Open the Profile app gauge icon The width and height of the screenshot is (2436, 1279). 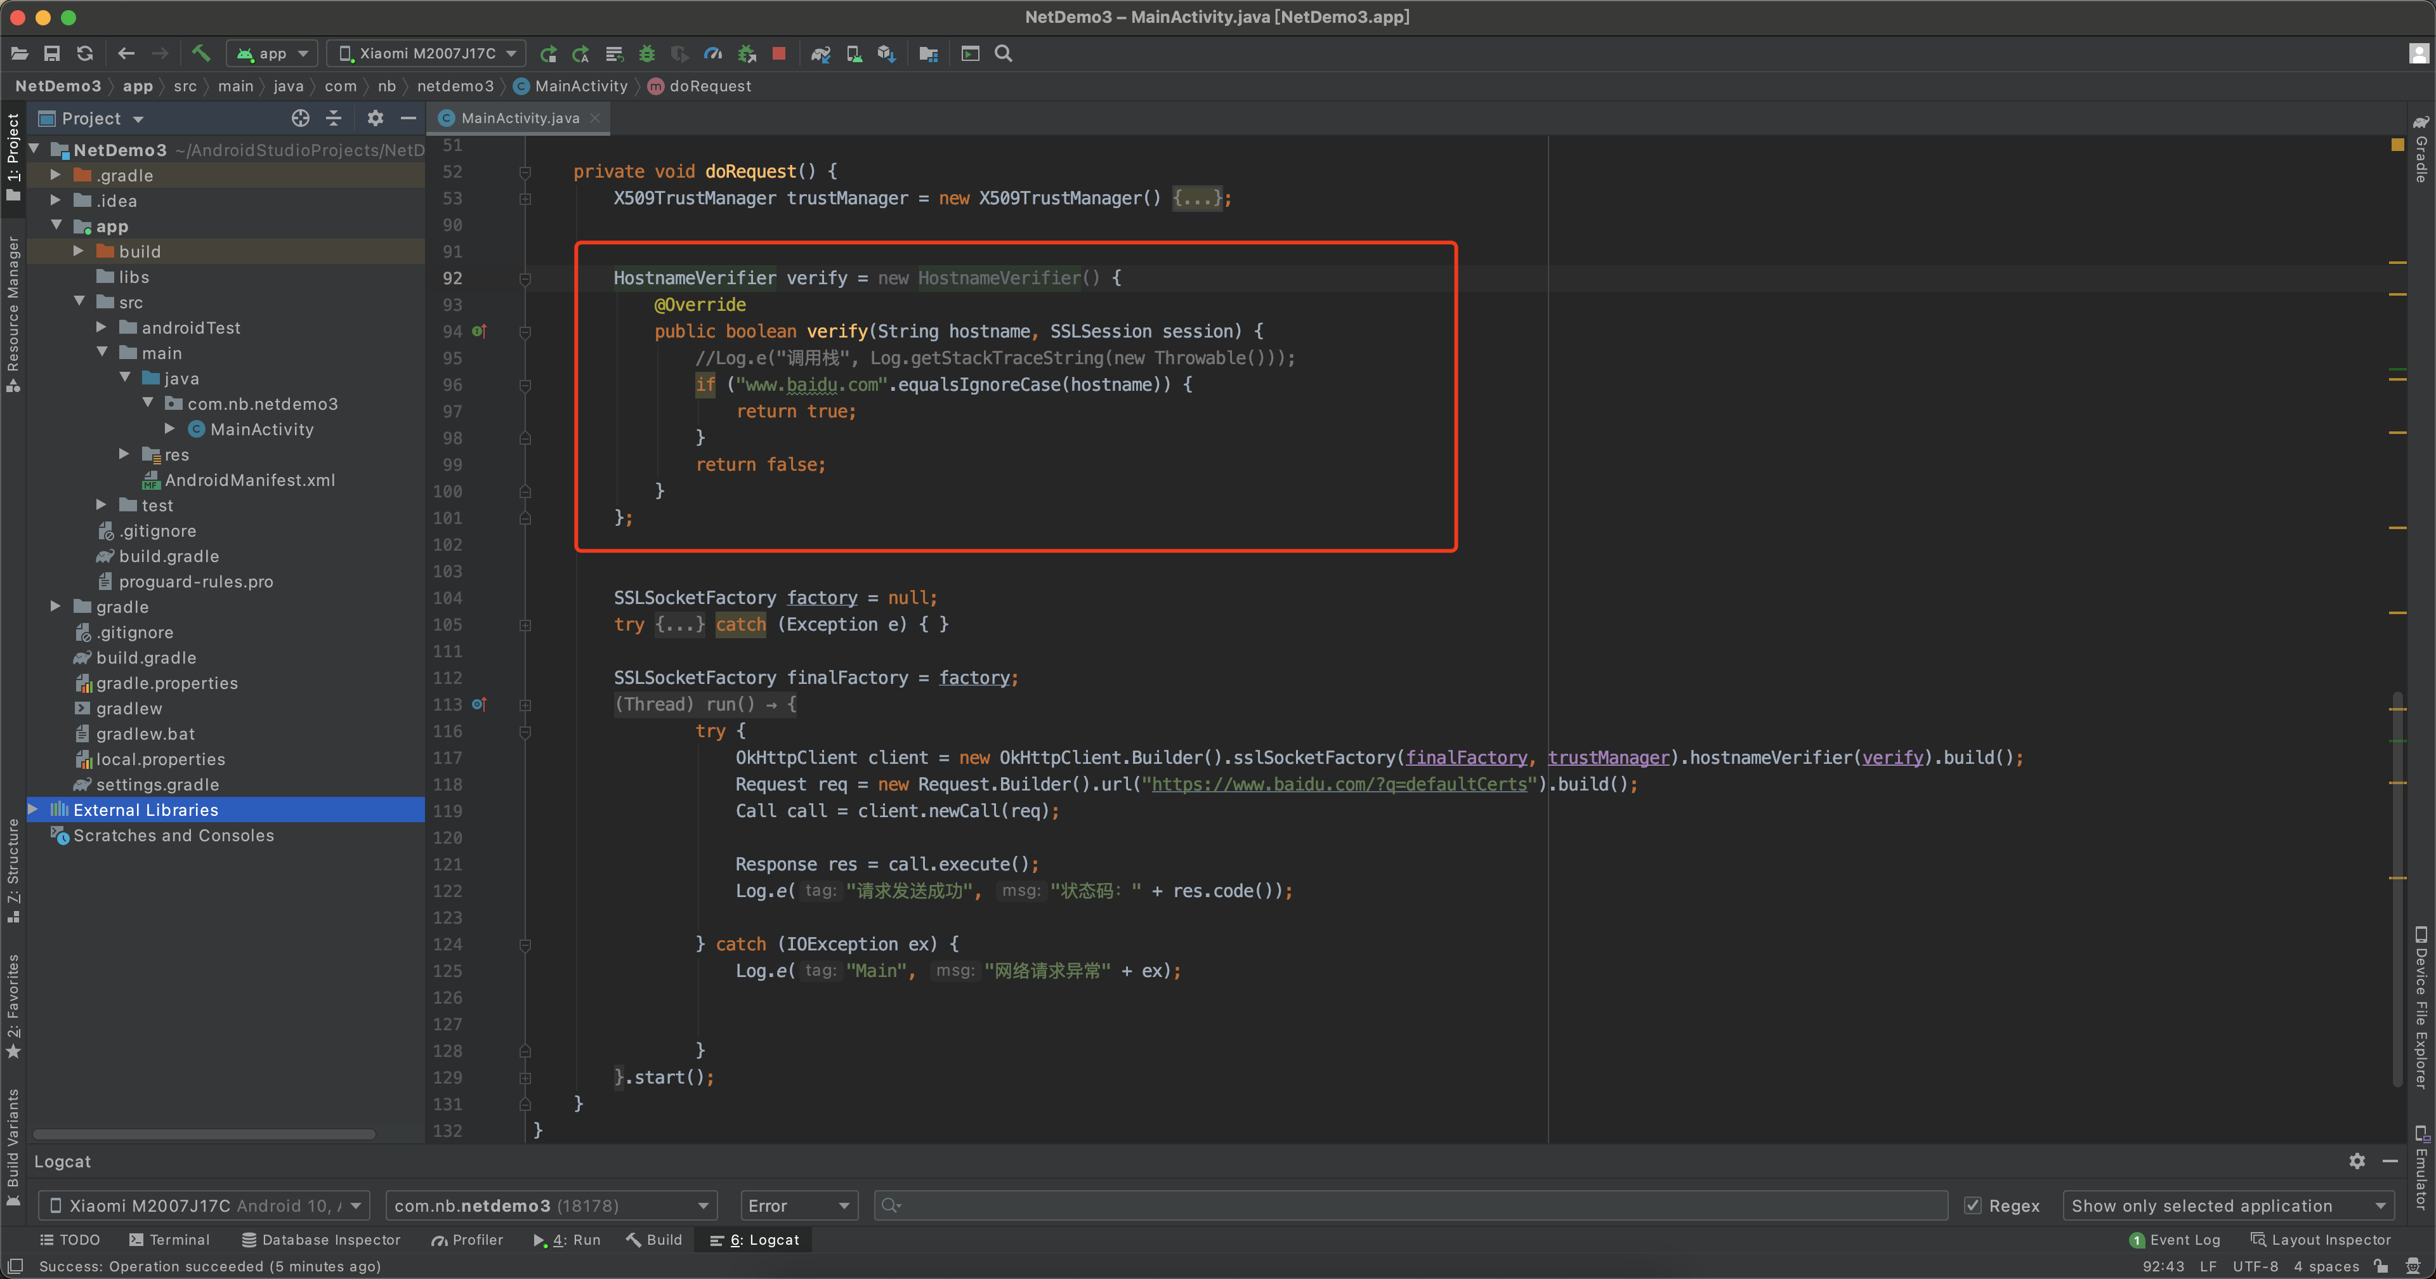[713, 54]
